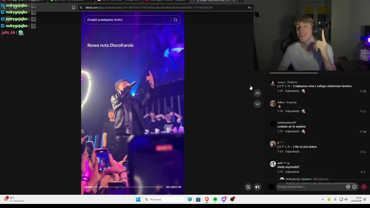
Task: Open system volume in the tray
Action: (x=346, y=199)
